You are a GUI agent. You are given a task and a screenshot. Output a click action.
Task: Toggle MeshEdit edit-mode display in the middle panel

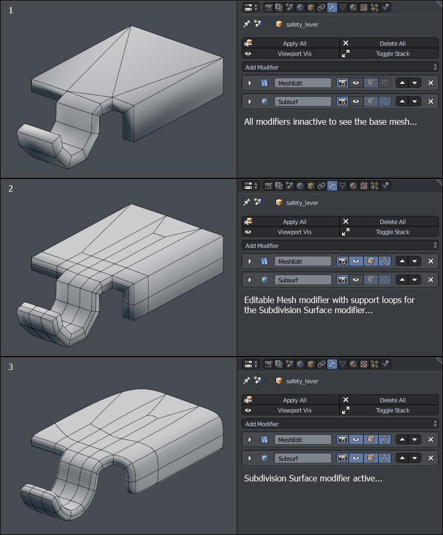coord(370,261)
